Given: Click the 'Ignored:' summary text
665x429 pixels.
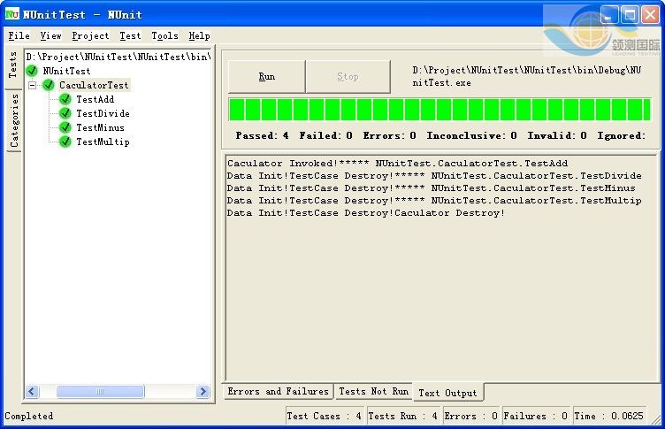Looking at the screenshot, I should (622, 135).
